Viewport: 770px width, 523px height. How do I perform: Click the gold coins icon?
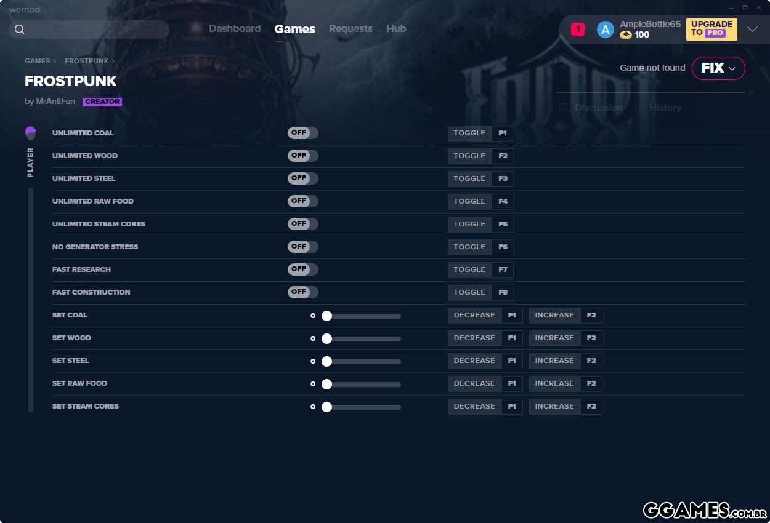pyautogui.click(x=626, y=35)
